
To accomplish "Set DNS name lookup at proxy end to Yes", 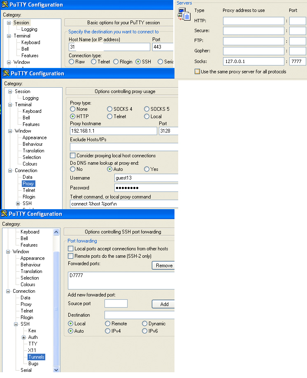I will pos(147,169).
